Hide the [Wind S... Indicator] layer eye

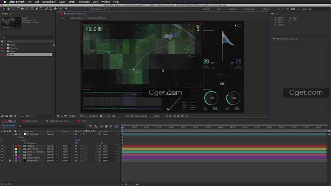tap(2, 152)
